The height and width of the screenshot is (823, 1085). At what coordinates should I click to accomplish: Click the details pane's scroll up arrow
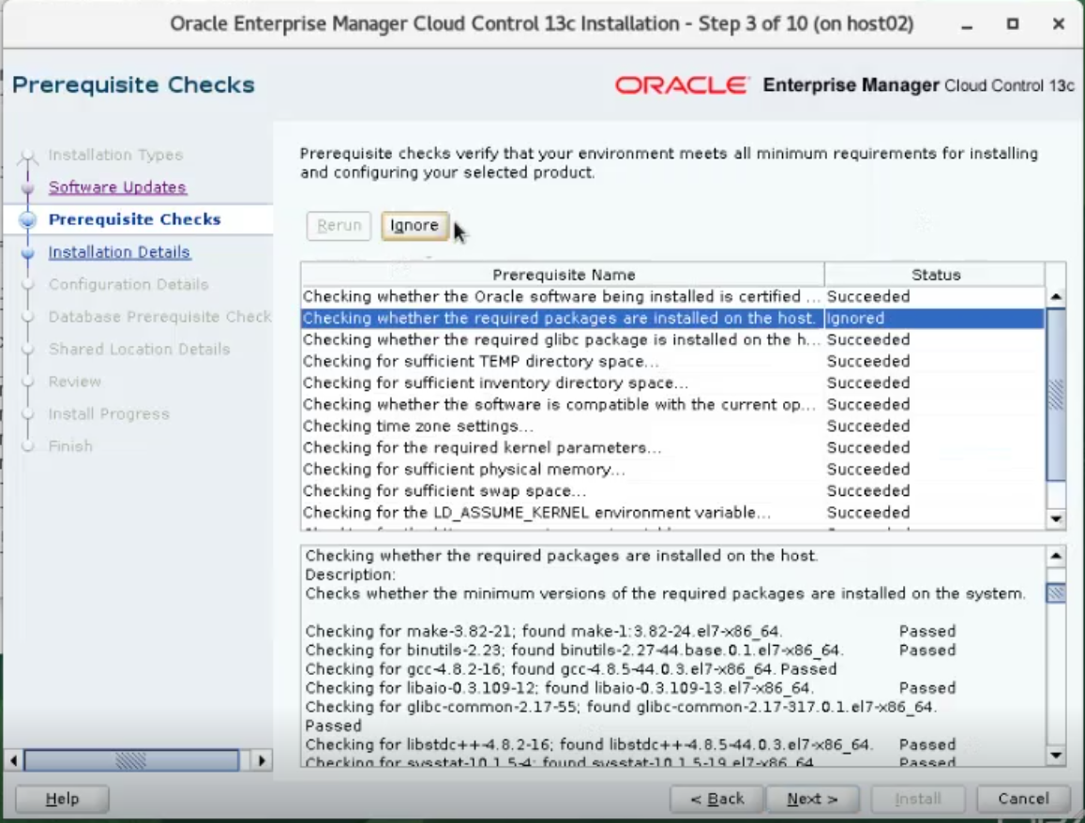1056,555
